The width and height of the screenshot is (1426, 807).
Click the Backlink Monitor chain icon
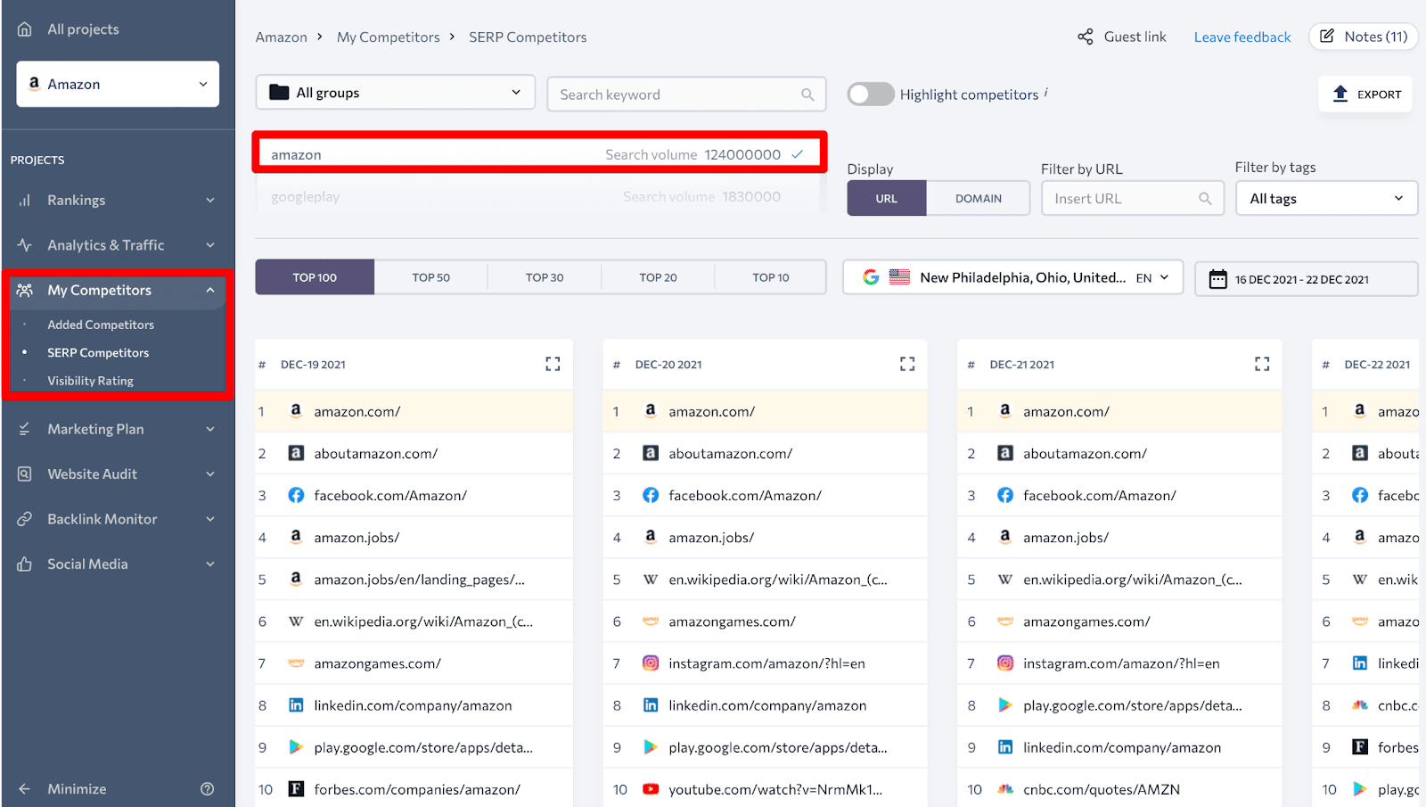25,519
